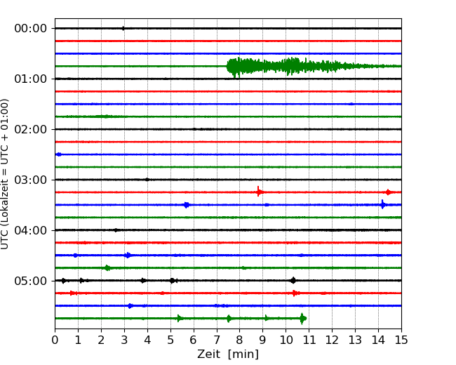Click the large green earthquake waveform onset
Screen dimensions: 456x365
point(228,67)
